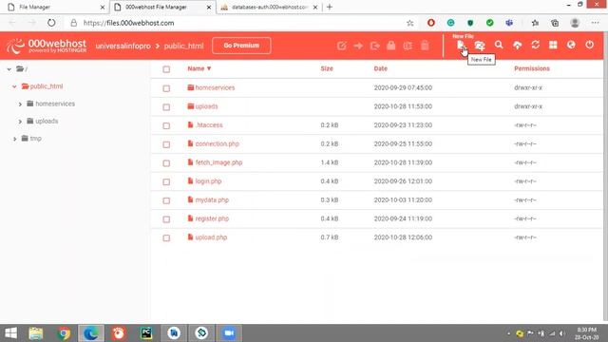
Task: Check the .htaccess row checkbox
Action: pos(166,125)
